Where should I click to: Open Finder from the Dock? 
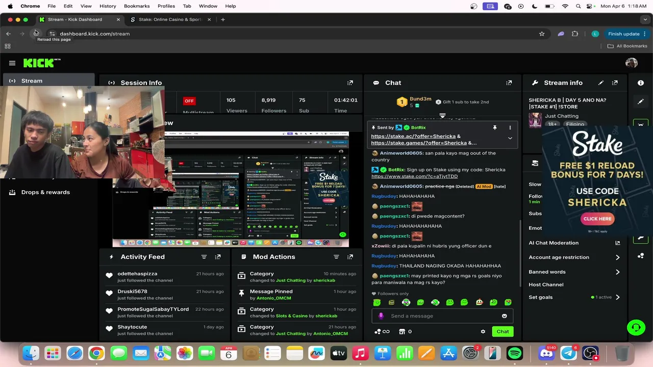pyautogui.click(x=31, y=353)
